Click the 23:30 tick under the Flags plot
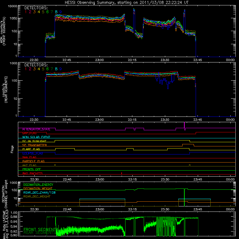 165,180
